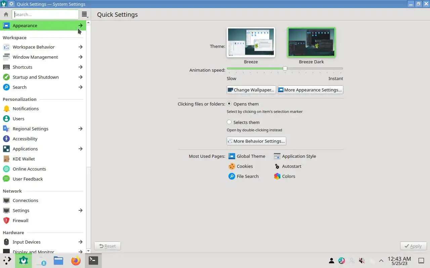Select Notifications in the sidebar
430x268 pixels.
tap(43, 109)
